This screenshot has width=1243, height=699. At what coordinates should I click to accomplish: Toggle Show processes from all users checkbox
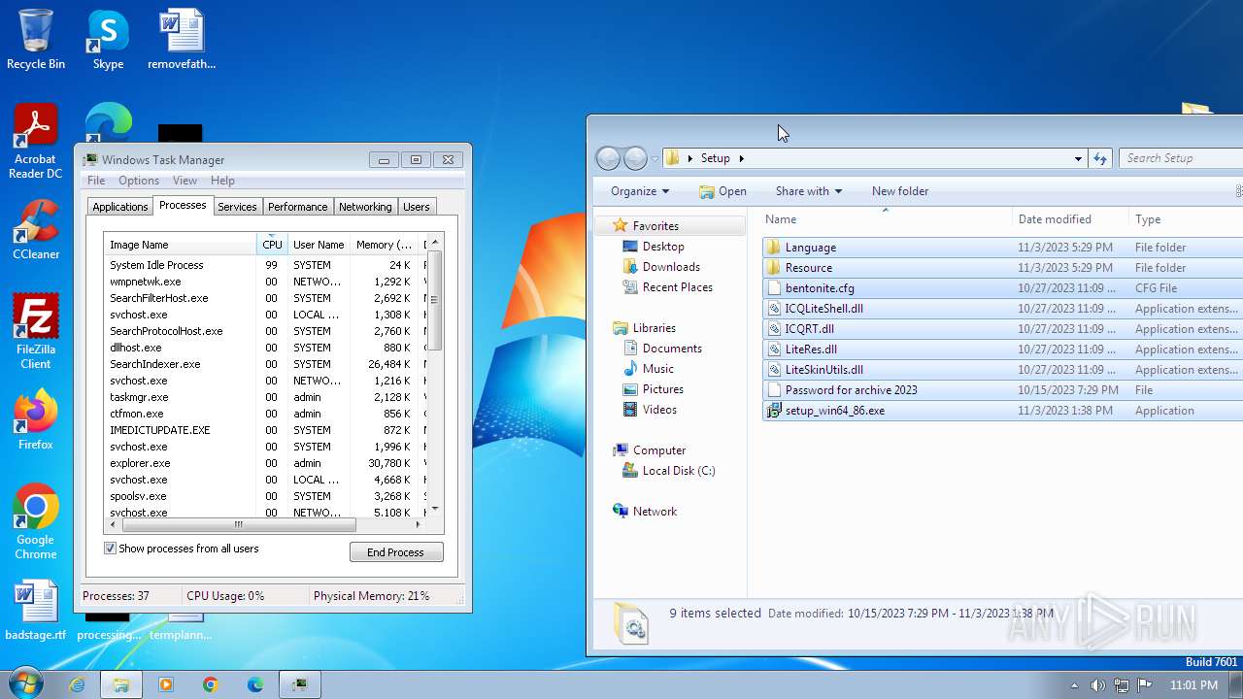click(111, 549)
